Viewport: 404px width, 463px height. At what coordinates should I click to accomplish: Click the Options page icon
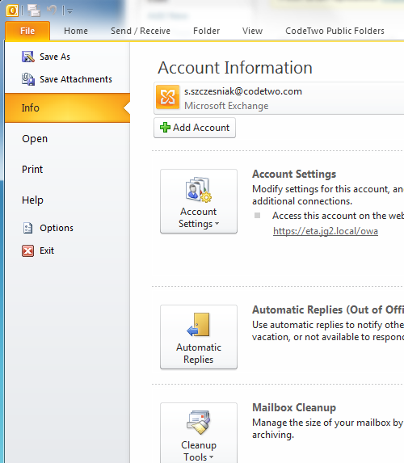[x=28, y=228]
